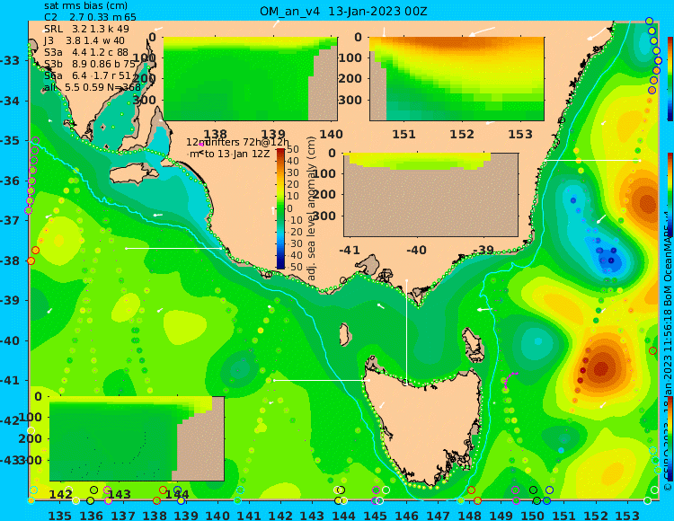The height and width of the screenshot is (521, 674).
Task: Click the longitude label 135 on the bottom axis
Action: coord(59,515)
